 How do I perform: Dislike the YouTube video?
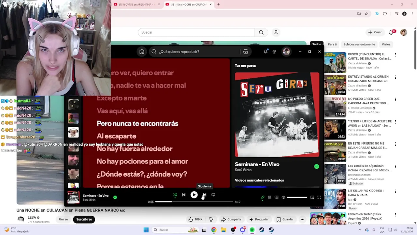point(211,219)
